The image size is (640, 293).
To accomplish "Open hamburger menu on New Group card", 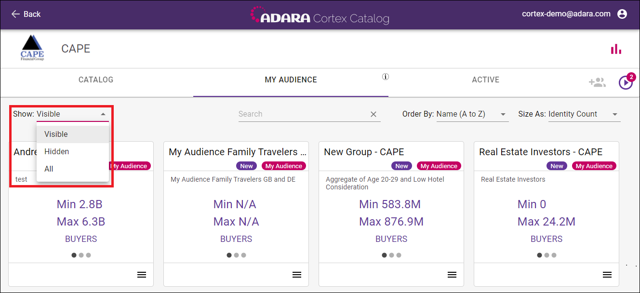I will 452,275.
